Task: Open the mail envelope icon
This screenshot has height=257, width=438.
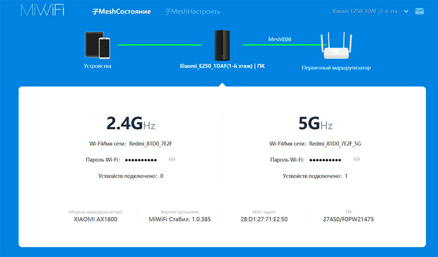Action: pos(420,11)
